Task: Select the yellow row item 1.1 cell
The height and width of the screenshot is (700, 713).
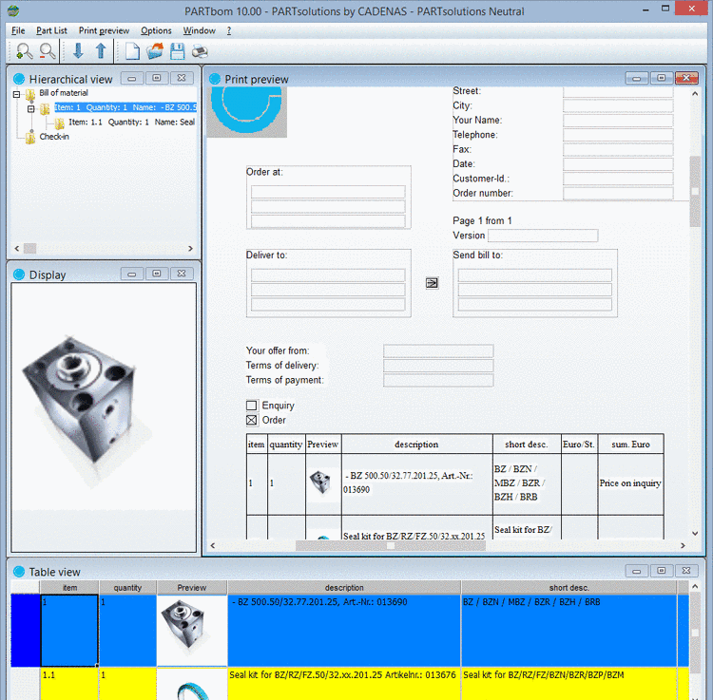Action: (69, 684)
